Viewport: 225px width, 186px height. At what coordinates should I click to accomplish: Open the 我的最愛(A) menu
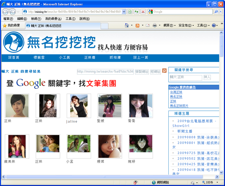(53, 19)
